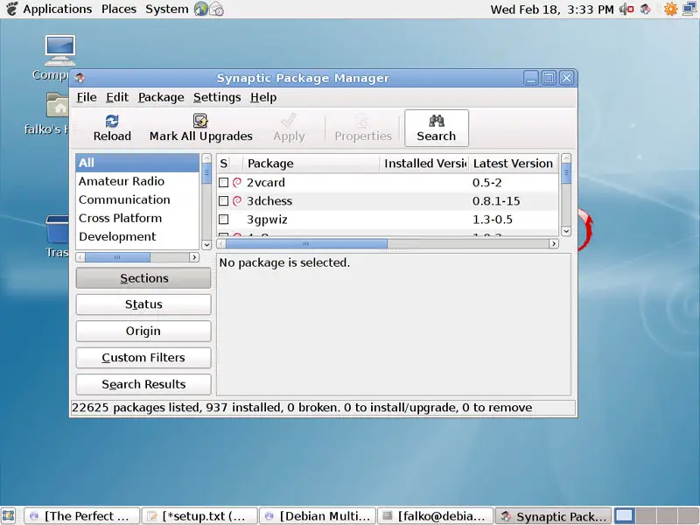Image resolution: width=700 pixels, height=525 pixels.
Task: Click the package list scroll-down arrow
Action: [x=566, y=231]
